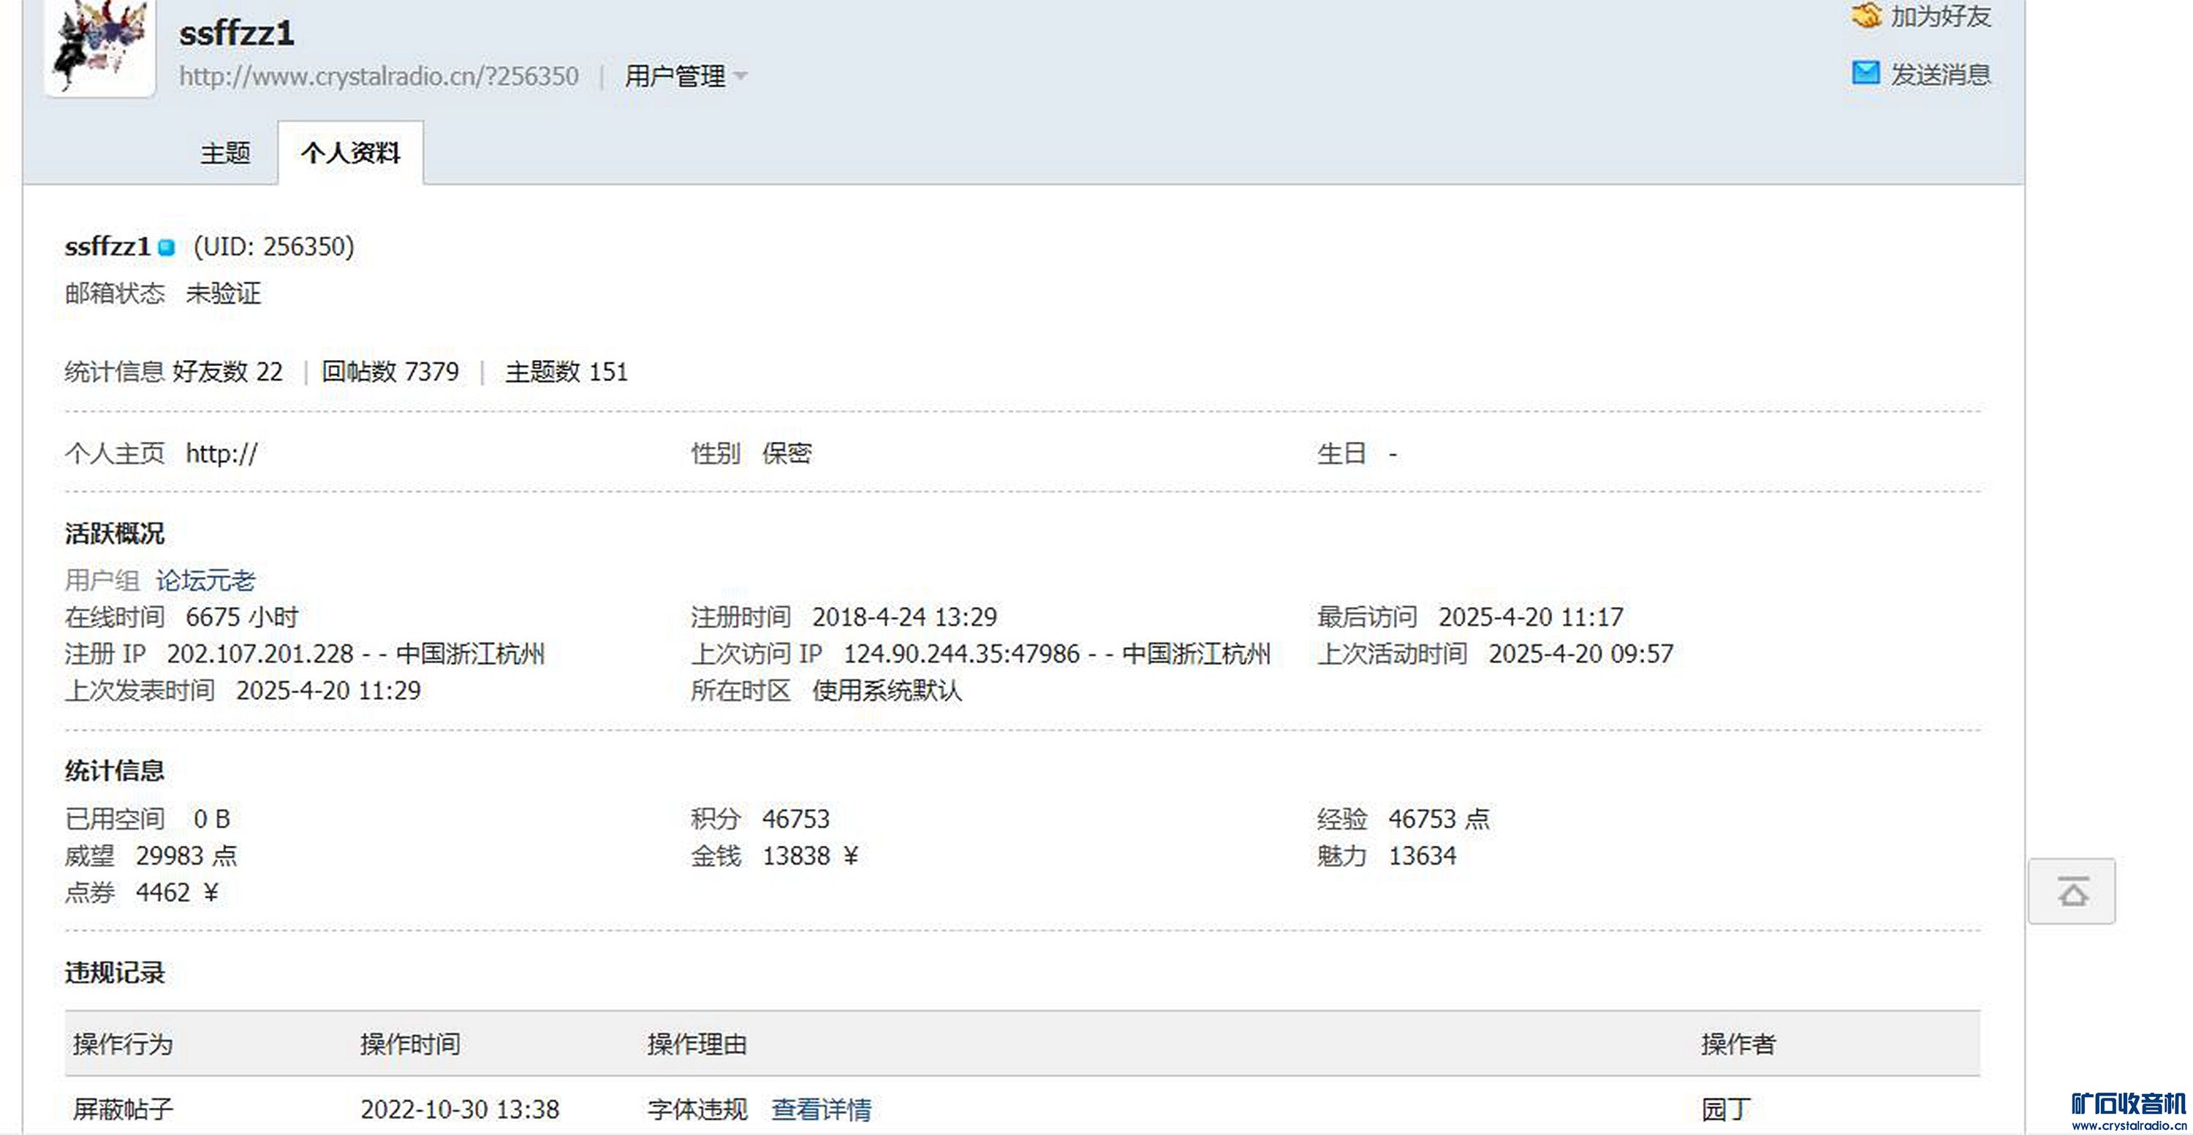This screenshot has height=1135, width=2193.
Task: Open the 论坛元老 user group link
Action: pos(205,580)
